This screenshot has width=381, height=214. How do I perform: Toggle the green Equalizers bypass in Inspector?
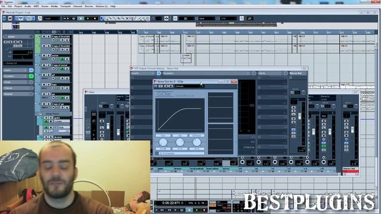coord(32,76)
